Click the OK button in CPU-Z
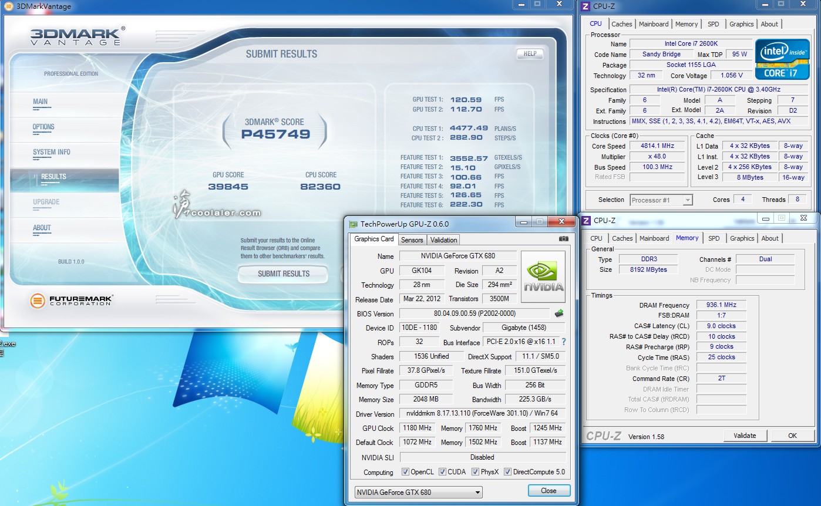This screenshot has height=506, width=821. point(792,436)
